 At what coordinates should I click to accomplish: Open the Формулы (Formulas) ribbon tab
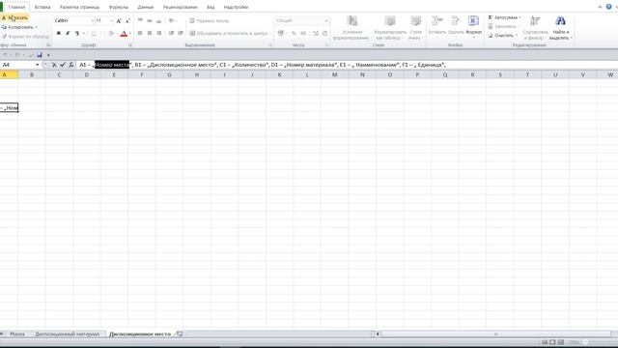(x=119, y=7)
